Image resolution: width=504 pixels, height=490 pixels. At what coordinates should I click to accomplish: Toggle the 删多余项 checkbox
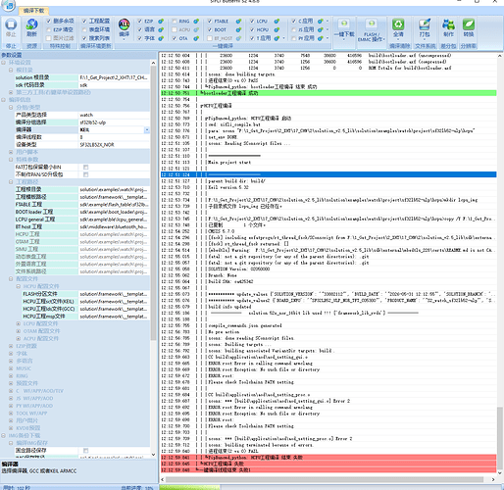click(49, 22)
